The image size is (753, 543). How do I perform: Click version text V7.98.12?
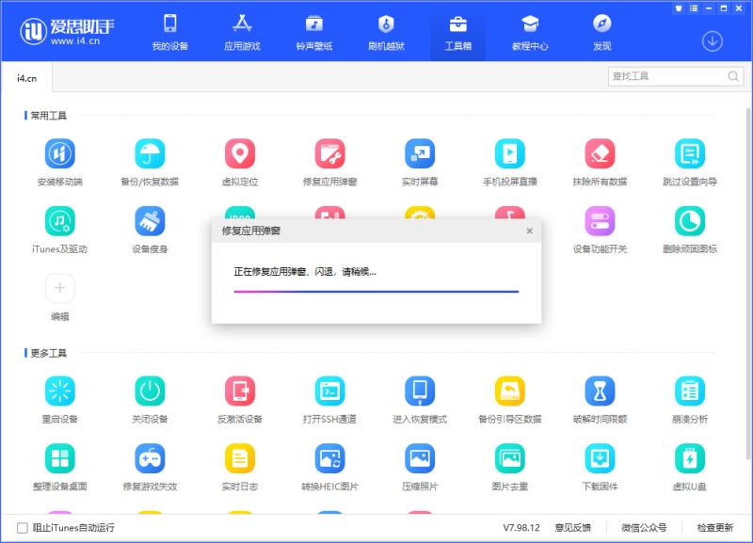(x=521, y=528)
